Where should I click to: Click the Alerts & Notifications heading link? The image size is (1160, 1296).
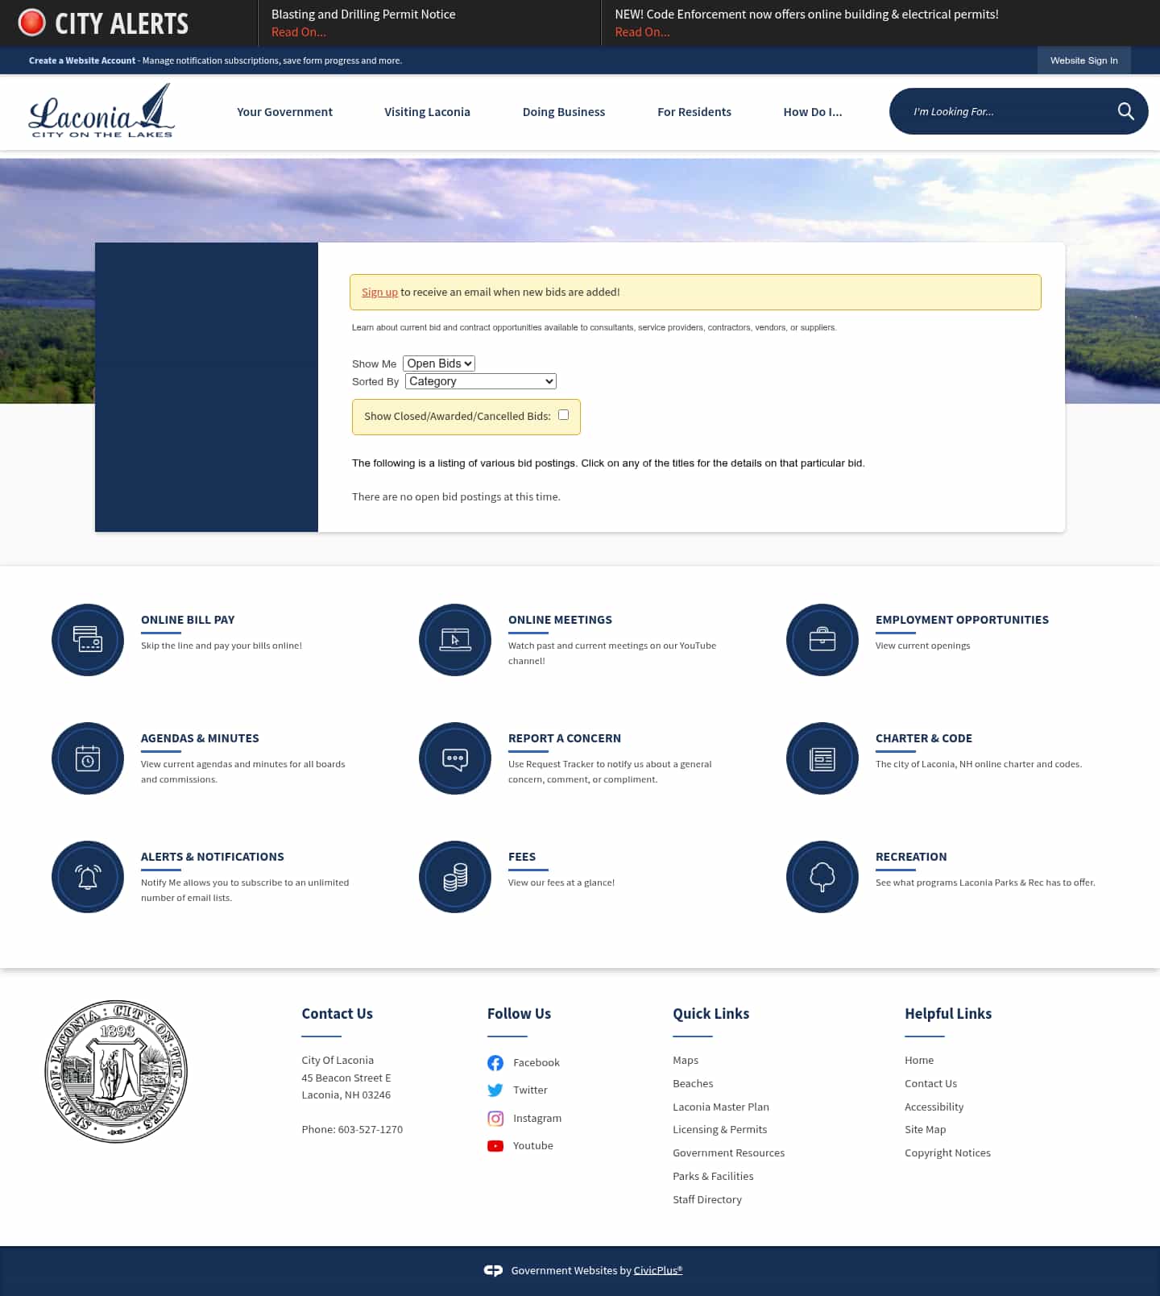coord(213,857)
